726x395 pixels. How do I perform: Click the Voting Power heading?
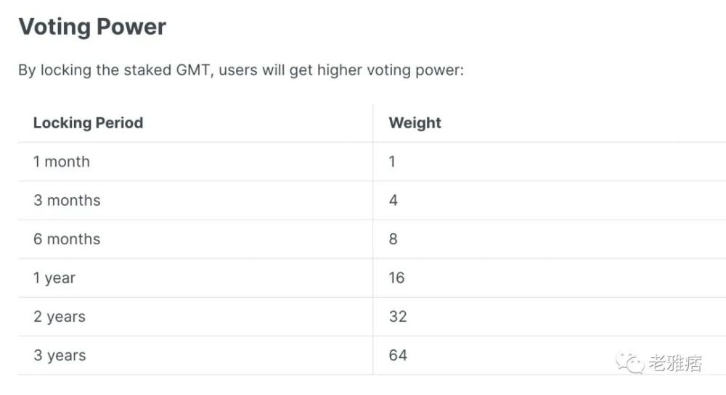[92, 27]
